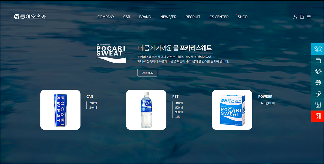This screenshot has width=324, height=164.
Task: Click the Pocari Sweat can thumbnail
Action: (x=60, y=110)
